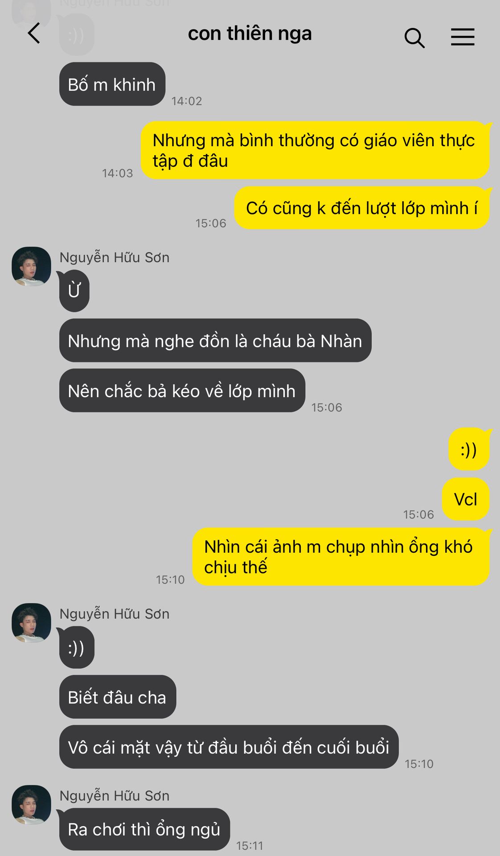Tap the yellow 'Nhưng mà bình thường' message

pos(315,150)
